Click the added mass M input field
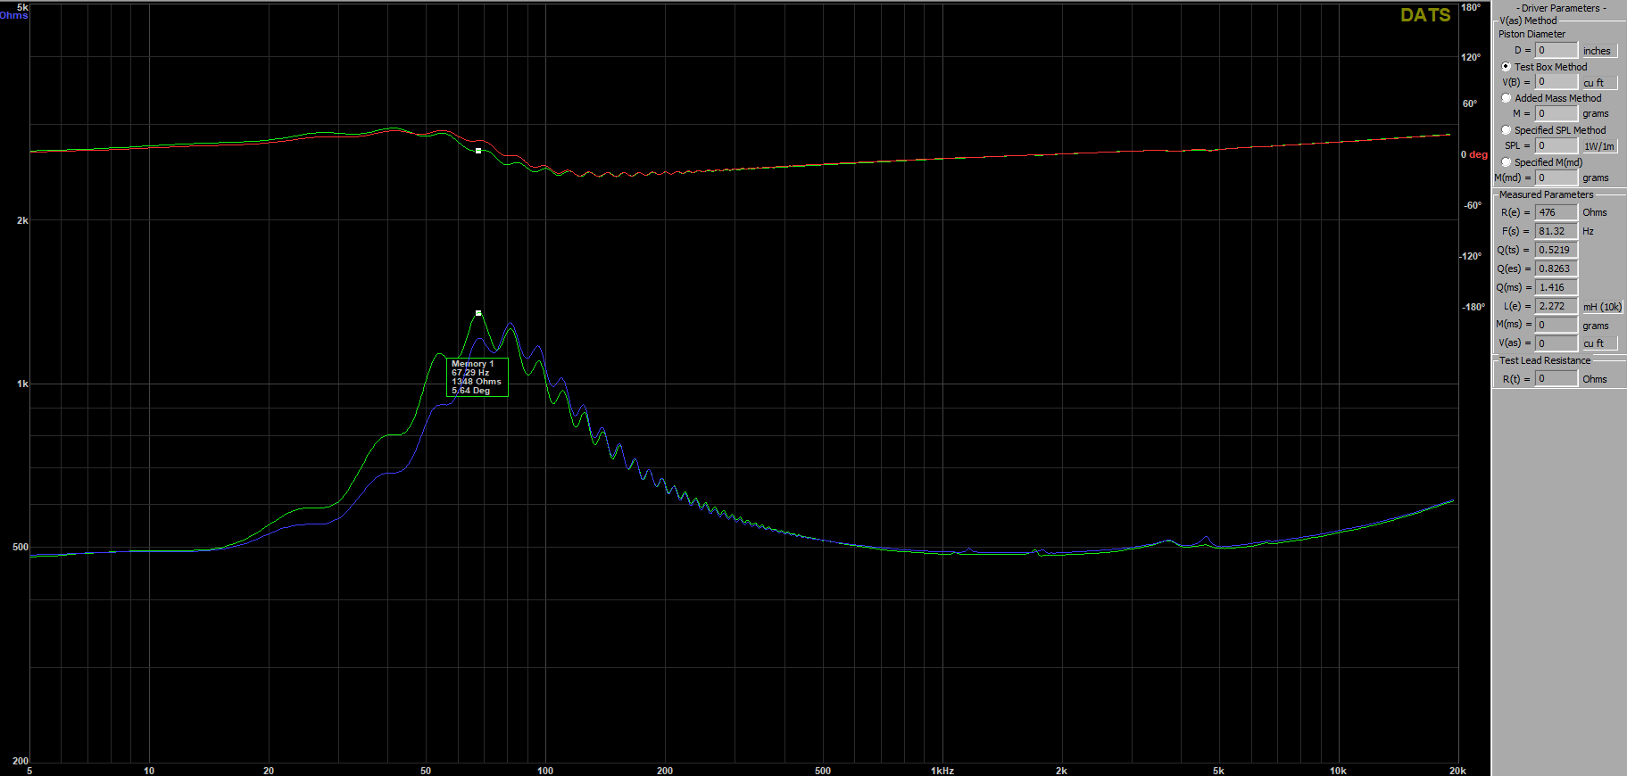Image resolution: width=1627 pixels, height=776 pixels. [1556, 114]
